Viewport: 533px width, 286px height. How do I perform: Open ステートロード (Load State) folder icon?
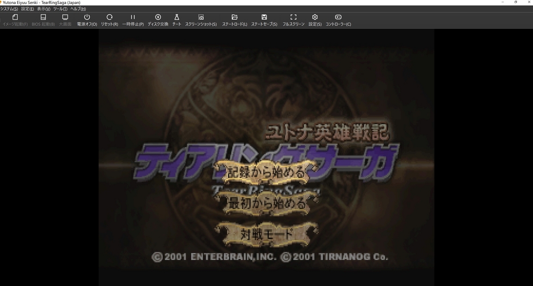pos(235,17)
